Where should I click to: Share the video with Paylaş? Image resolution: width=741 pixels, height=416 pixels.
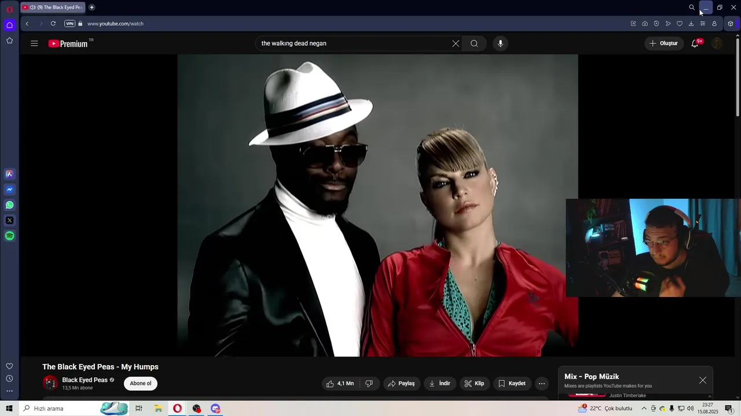401,384
